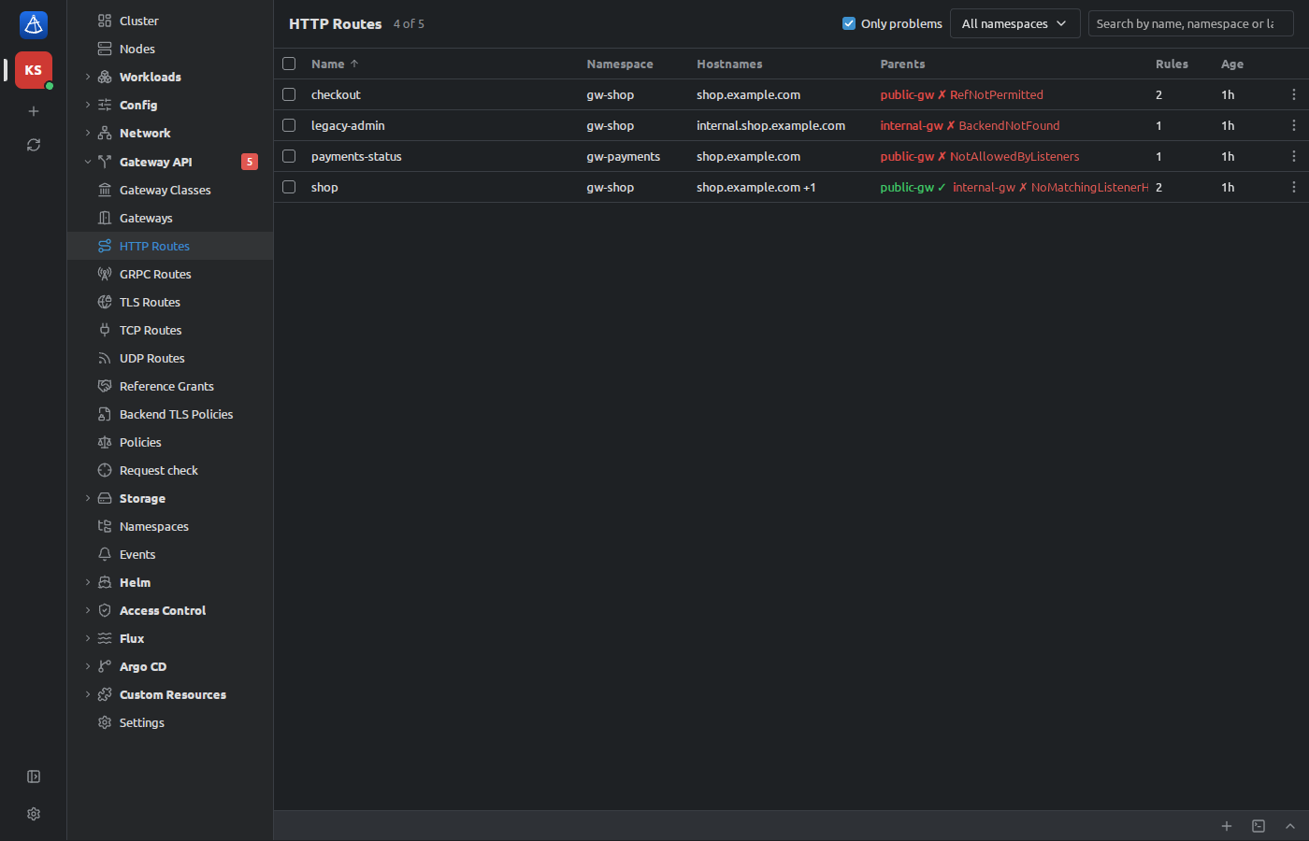Open internal-gw BackendNotFound parent link
Image resolution: width=1309 pixels, height=841 pixels.
[970, 125]
